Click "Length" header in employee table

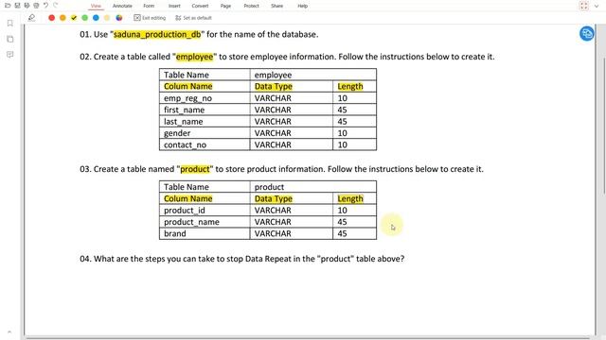pyautogui.click(x=350, y=86)
